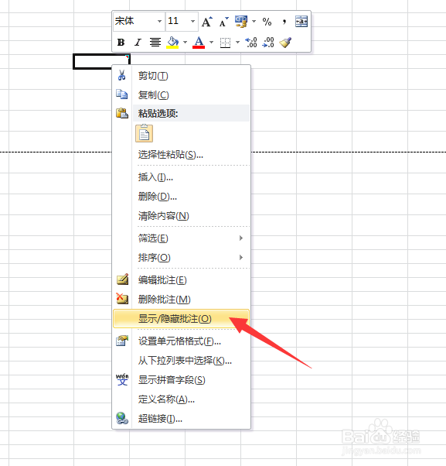The width and height of the screenshot is (446, 466).
Task: Click merge and center icon
Action: pos(301,22)
